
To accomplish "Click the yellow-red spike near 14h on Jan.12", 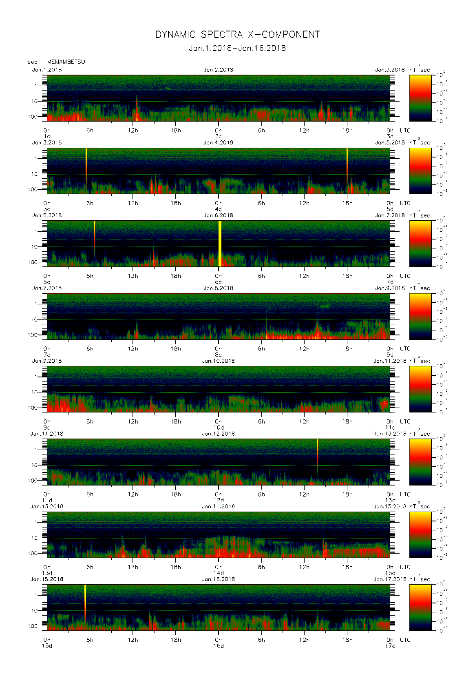I will [x=317, y=457].
